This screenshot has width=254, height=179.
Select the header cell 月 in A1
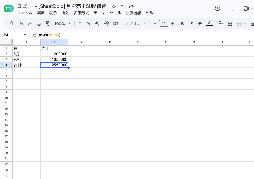pyautogui.click(x=27, y=48)
